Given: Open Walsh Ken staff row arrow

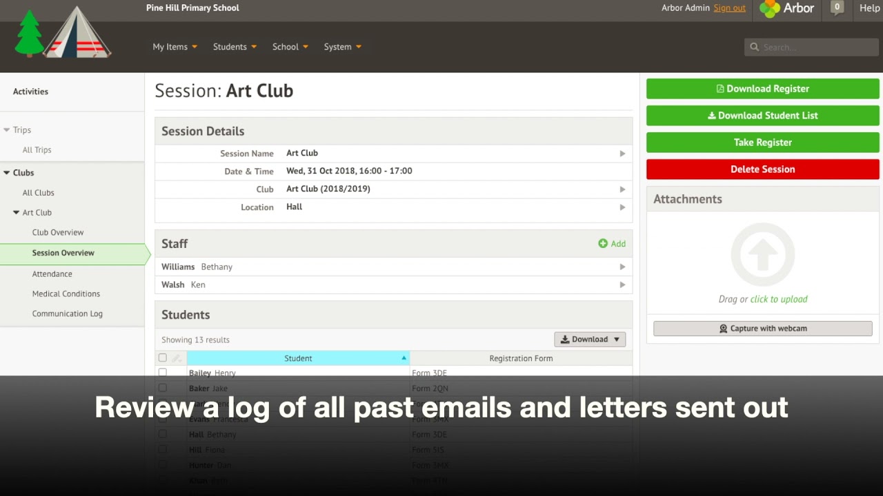Looking at the screenshot, I should click(x=622, y=285).
